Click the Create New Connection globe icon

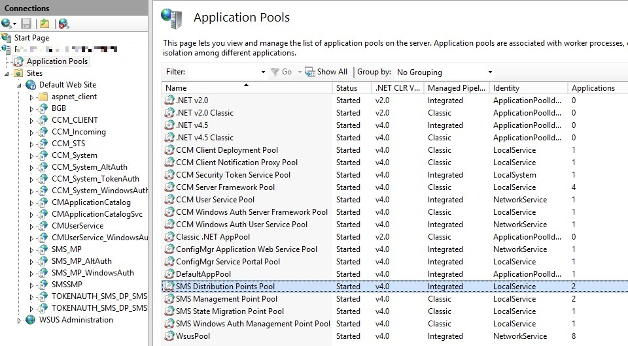(x=7, y=24)
